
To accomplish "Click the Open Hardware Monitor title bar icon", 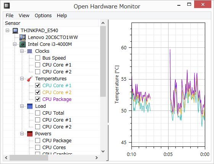I will pos(7,6).
